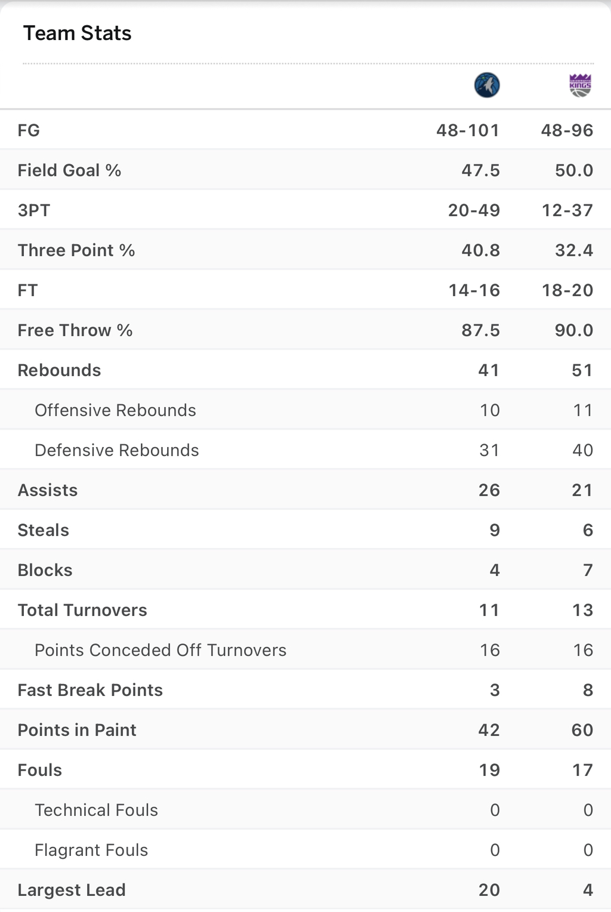Tap the Total Turnovers row
This screenshot has height=912, width=611.
305,610
